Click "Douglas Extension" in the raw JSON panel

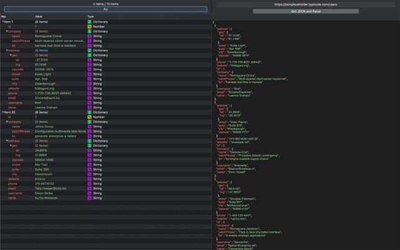pos(242,199)
